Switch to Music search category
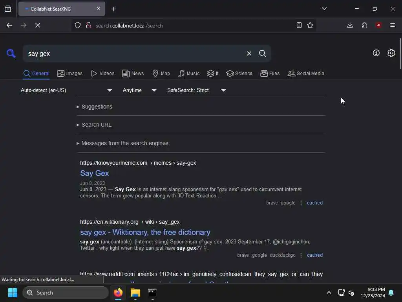The image size is (402, 302). point(189,74)
